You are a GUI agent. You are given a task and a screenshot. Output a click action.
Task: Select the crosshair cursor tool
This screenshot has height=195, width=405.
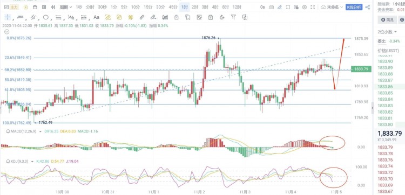(x=8, y=17)
